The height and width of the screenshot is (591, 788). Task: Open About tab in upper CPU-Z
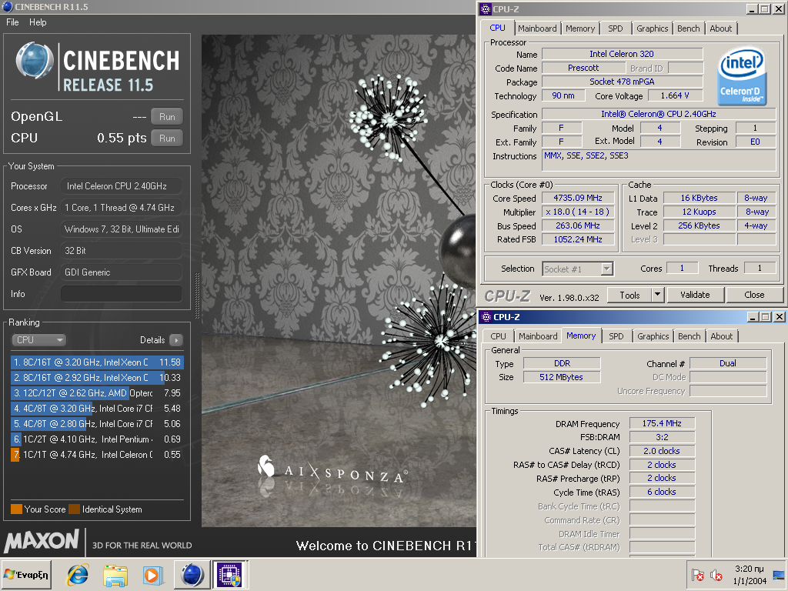(x=720, y=28)
